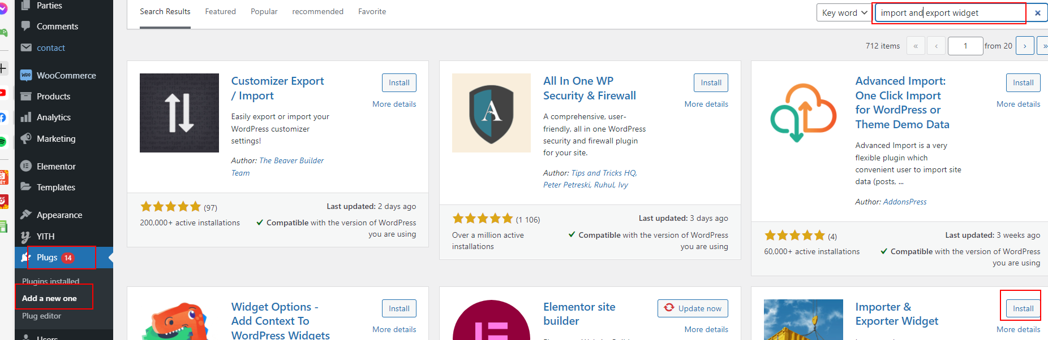Switch to the Favorite tab
1048x340 pixels.
[372, 12]
